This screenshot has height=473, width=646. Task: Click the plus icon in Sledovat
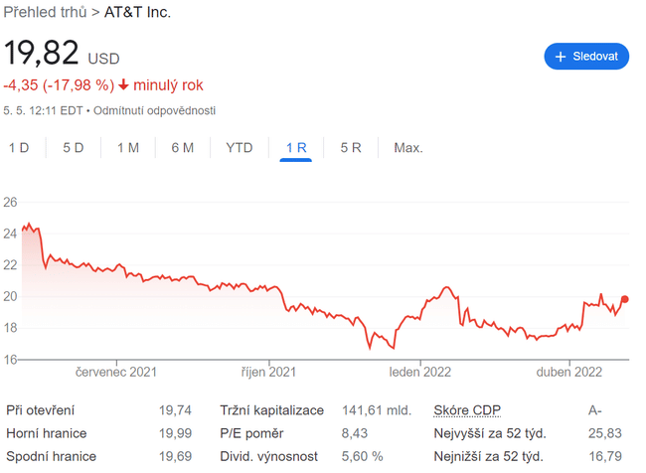tap(561, 57)
